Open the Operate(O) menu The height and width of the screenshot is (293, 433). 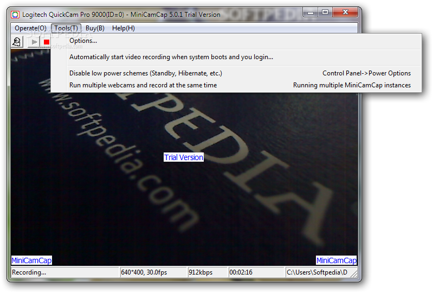[30, 28]
